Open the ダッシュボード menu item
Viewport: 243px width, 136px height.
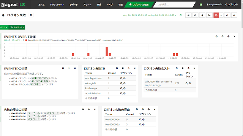pyautogui.click(x=57, y=5)
